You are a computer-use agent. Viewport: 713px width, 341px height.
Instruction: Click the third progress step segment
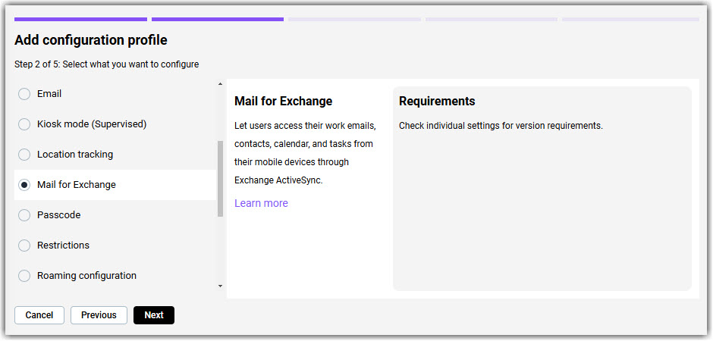354,20
